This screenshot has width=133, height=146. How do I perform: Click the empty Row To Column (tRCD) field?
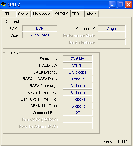(78, 126)
